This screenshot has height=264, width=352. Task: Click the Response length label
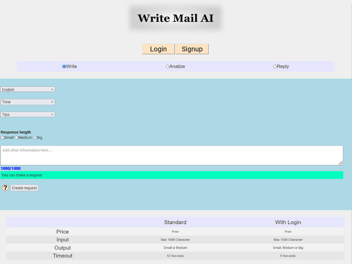point(16,132)
